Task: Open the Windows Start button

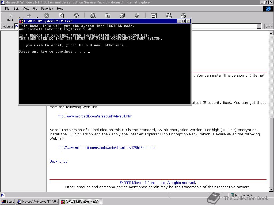Action: [8, 202]
